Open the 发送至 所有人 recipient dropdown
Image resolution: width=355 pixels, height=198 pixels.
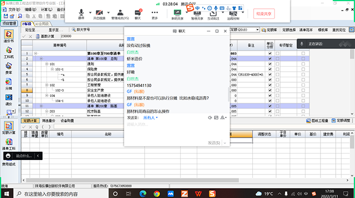(x=150, y=118)
